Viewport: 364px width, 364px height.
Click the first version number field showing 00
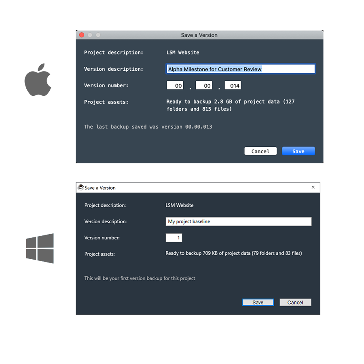pos(175,85)
